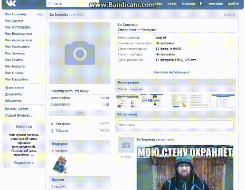Screen dimensions: 245x190
Task: Click the registration date 11 февр. в 04:01
Action: [168, 49]
